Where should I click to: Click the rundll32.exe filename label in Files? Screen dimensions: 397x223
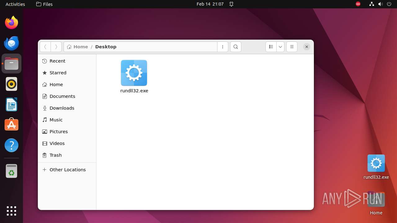(134, 91)
